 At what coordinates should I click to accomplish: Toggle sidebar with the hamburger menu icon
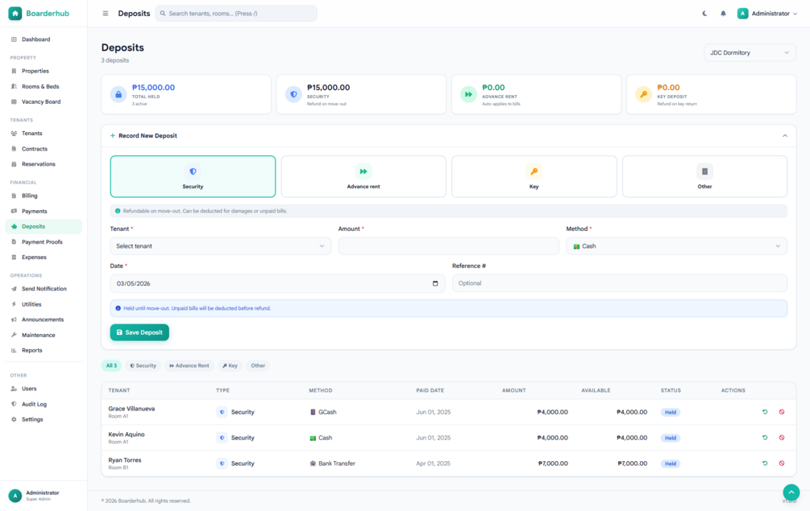(x=106, y=14)
